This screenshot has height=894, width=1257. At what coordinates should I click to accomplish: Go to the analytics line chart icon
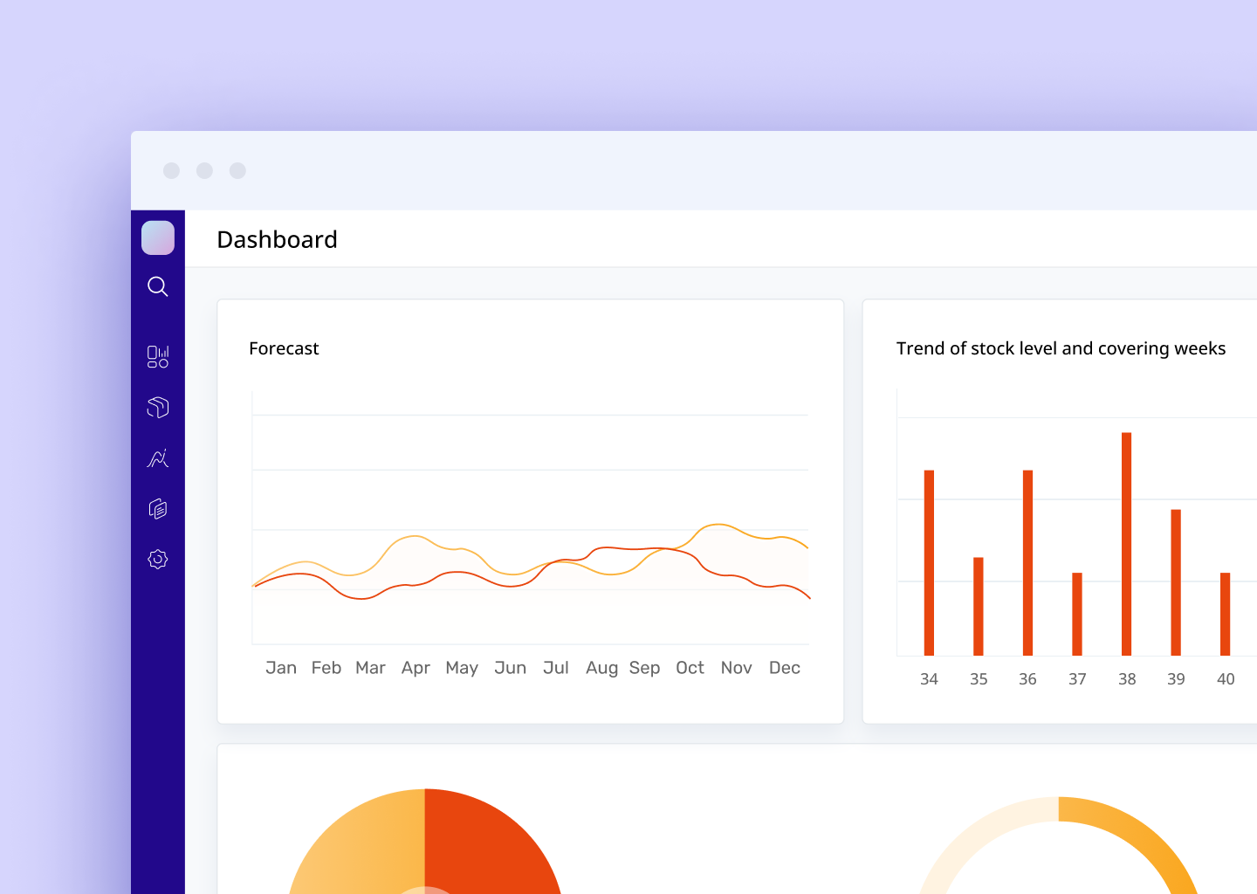(x=158, y=458)
